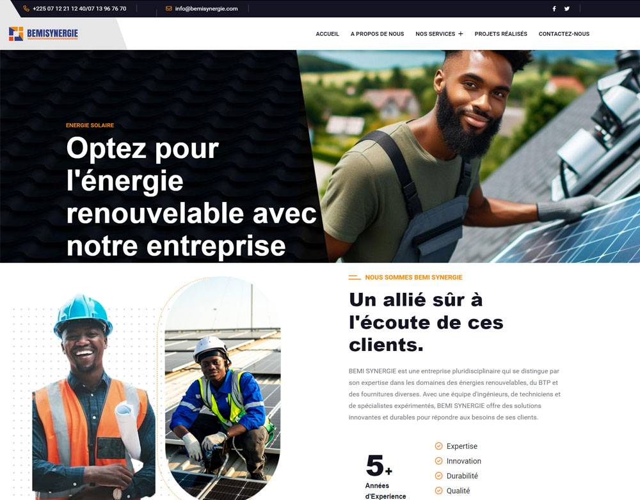This screenshot has height=500, width=640.
Task: Go to the ACCUEIL menu item
Action: click(x=327, y=34)
